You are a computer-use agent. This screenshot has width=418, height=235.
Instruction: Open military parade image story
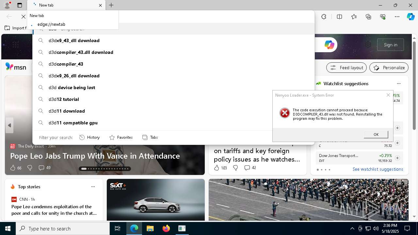coord(309,200)
